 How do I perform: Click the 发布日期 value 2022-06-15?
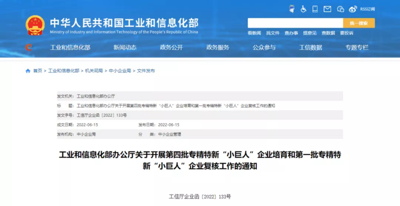click(168, 125)
